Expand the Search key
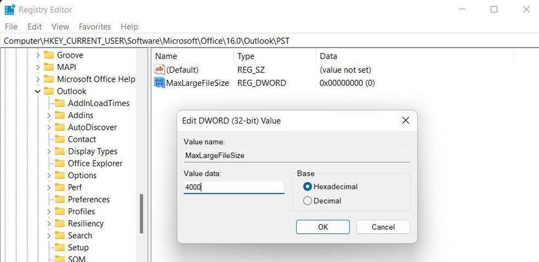 [49, 236]
